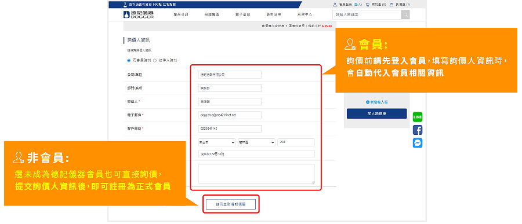Click the email field with doggerco address

[230, 115]
